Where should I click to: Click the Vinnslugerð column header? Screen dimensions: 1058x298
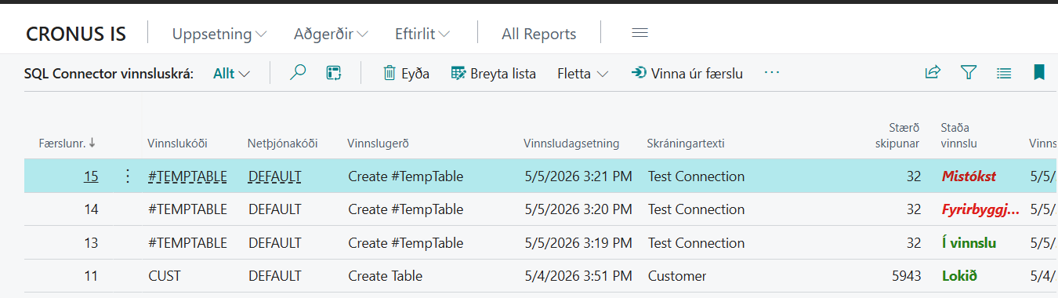pyautogui.click(x=379, y=143)
